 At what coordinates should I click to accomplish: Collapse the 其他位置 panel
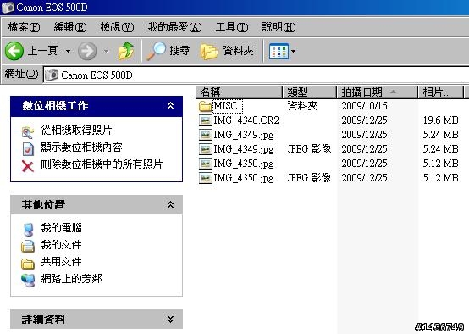tap(170, 204)
